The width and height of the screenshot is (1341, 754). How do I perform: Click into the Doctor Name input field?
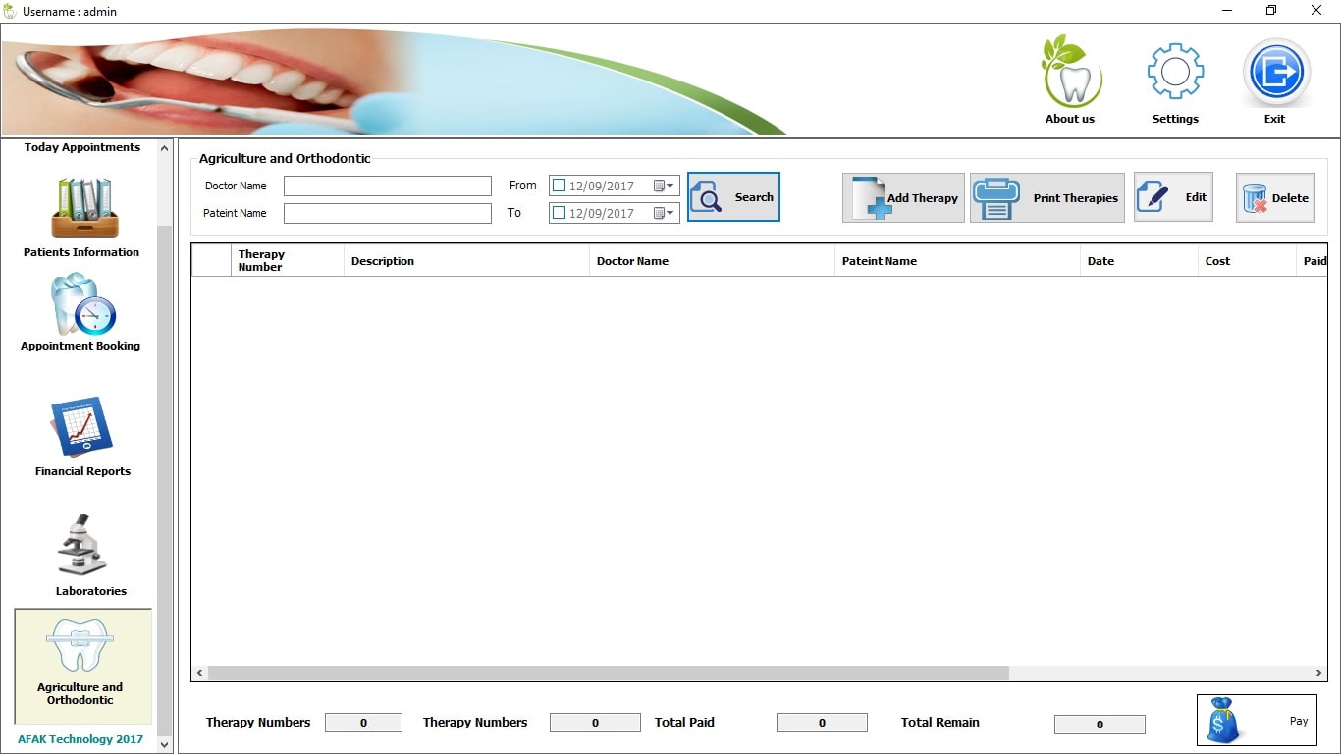(x=387, y=187)
